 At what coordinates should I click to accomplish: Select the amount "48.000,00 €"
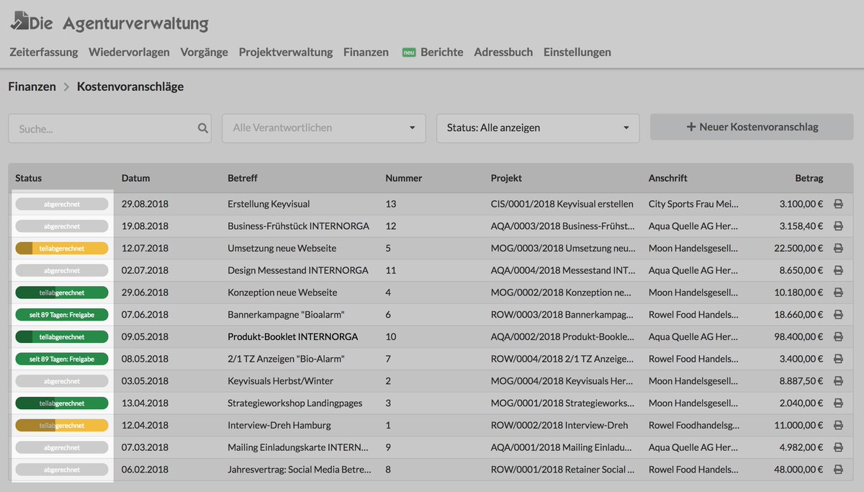[797, 470]
